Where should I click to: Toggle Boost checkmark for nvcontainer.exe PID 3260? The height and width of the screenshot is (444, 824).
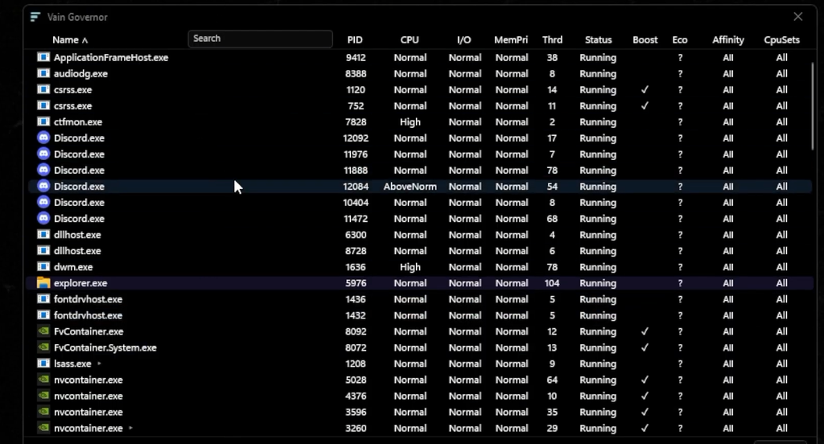(x=645, y=428)
